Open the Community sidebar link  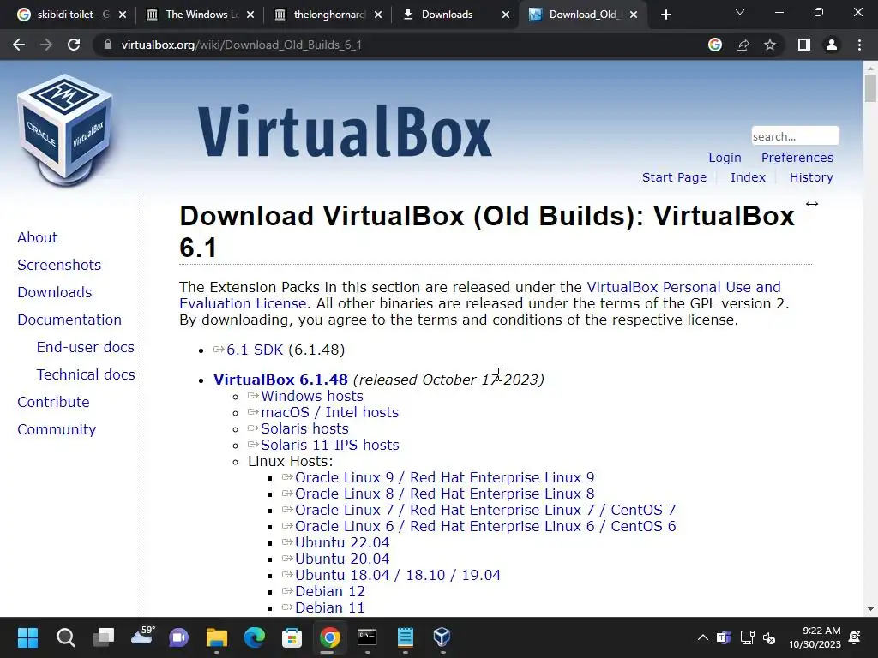[57, 429]
